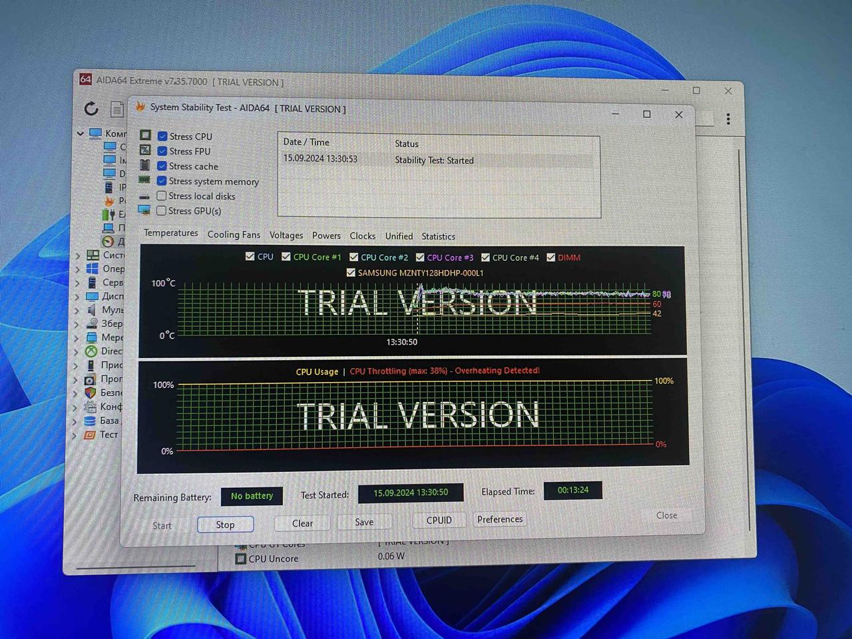Image resolution: width=852 pixels, height=639 pixels.
Task: Click the motherboard icon of Сист tree node
Action: point(93,255)
